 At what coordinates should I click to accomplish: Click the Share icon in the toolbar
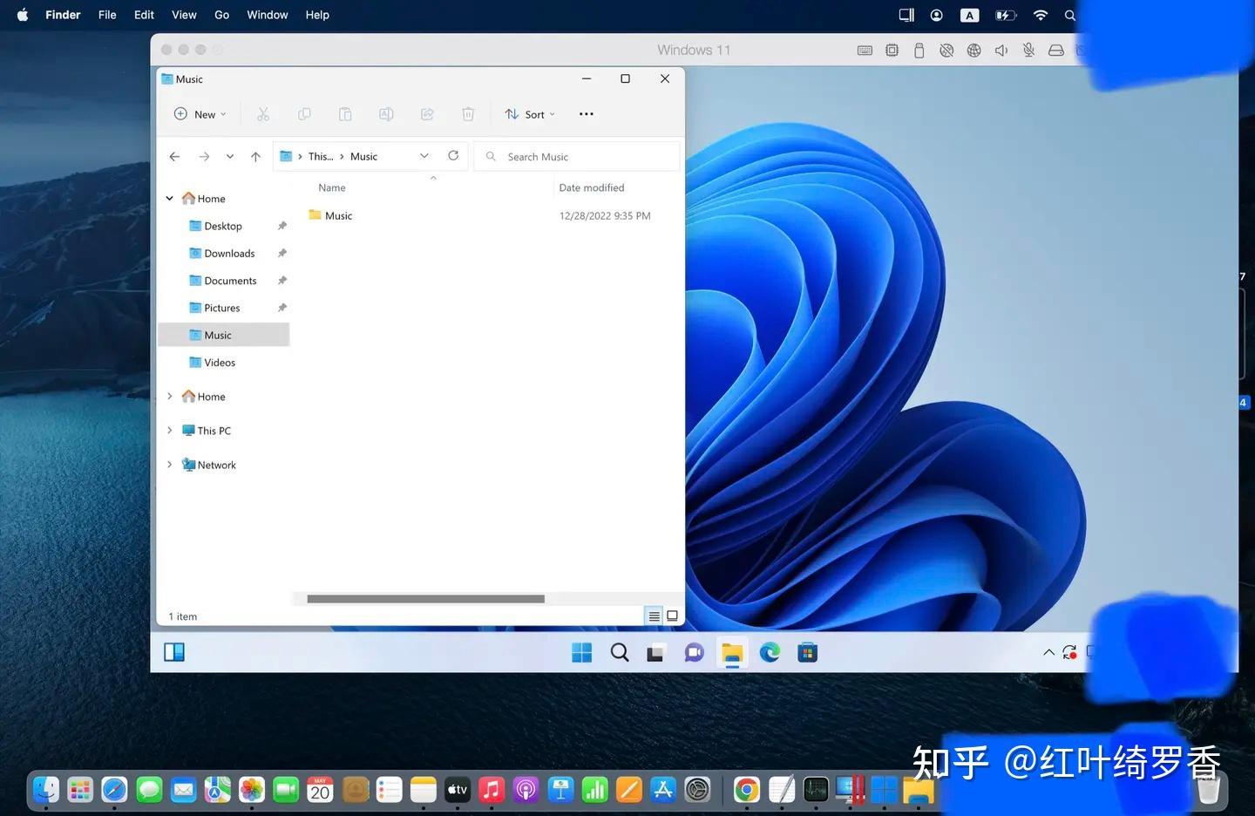(426, 113)
